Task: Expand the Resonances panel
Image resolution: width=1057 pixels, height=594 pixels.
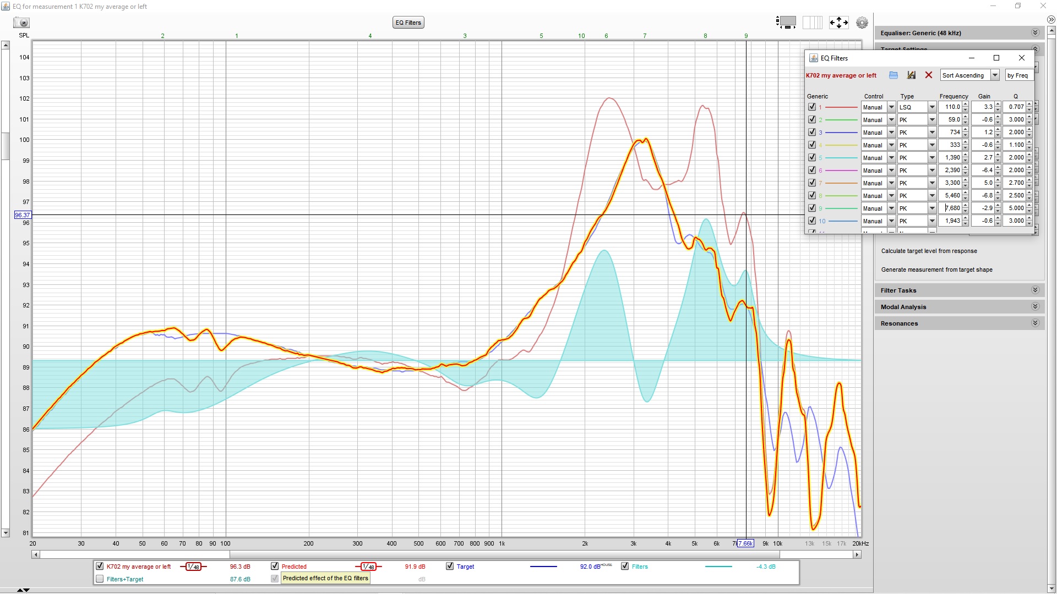Action: tap(1035, 323)
